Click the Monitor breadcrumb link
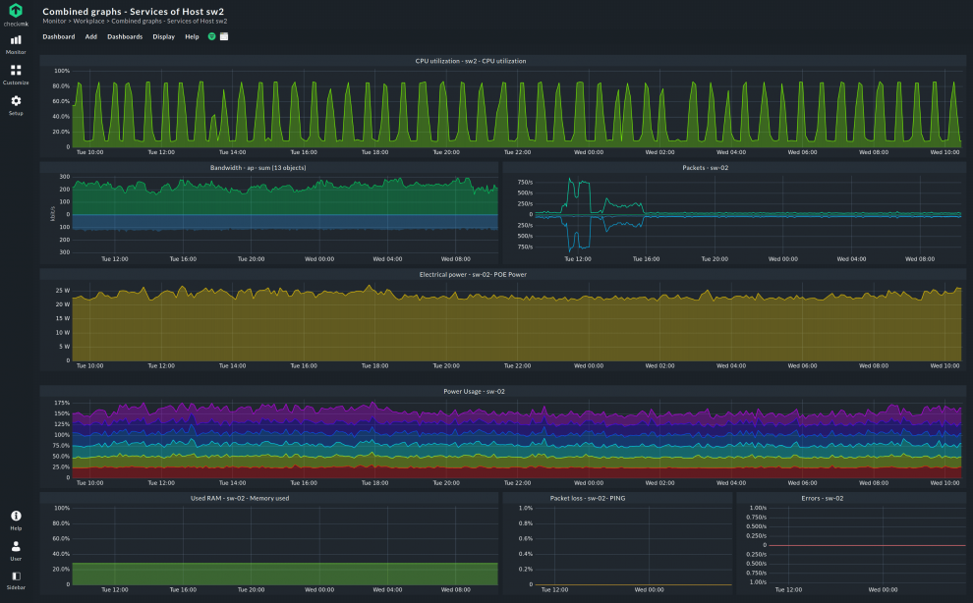 point(54,21)
